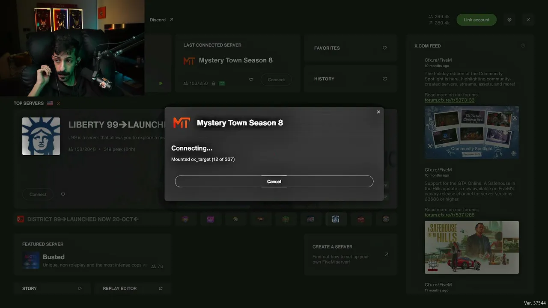This screenshot has width=548, height=308.
Task: Launch Story mode play icon
Action: tap(80, 288)
